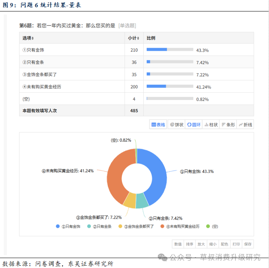Click the ①只有金饰 option row label
Image resolution: width=269 pixels, height=268 pixels.
pos(33,50)
